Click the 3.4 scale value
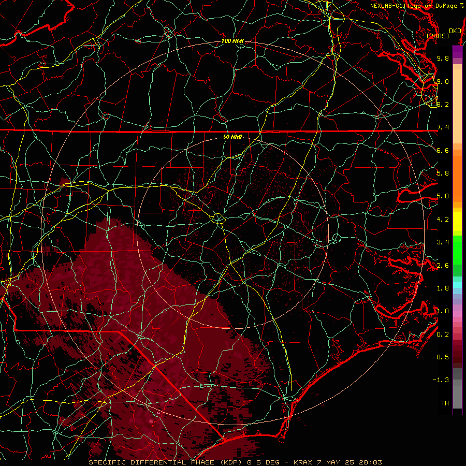 [x=443, y=242]
